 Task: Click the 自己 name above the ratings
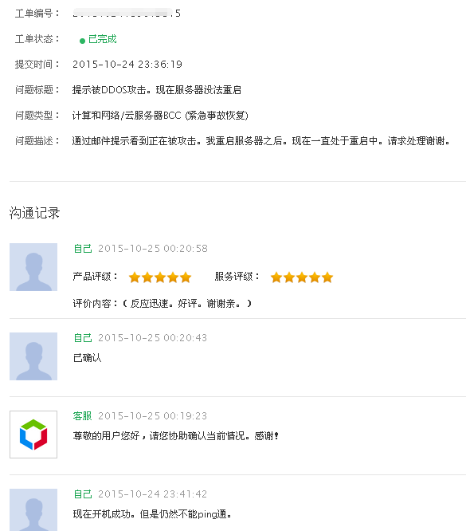click(x=83, y=249)
